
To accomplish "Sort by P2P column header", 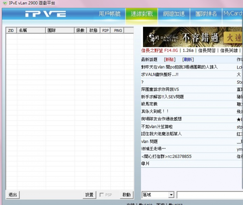I will 105,30.
